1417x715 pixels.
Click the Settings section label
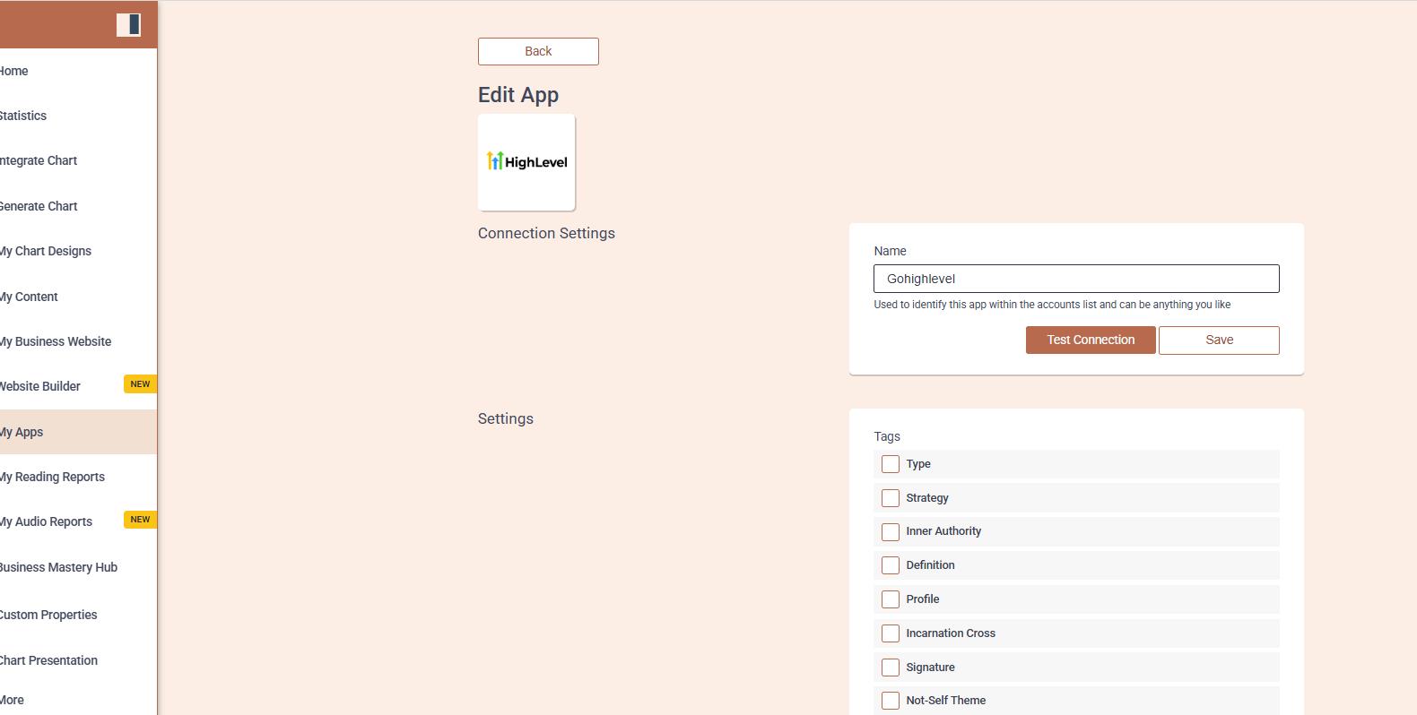[506, 418]
